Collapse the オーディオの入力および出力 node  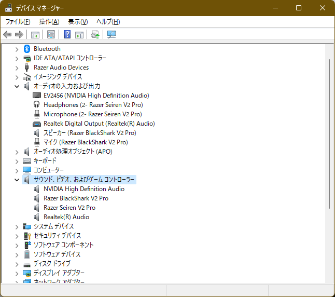pyautogui.click(x=17, y=86)
